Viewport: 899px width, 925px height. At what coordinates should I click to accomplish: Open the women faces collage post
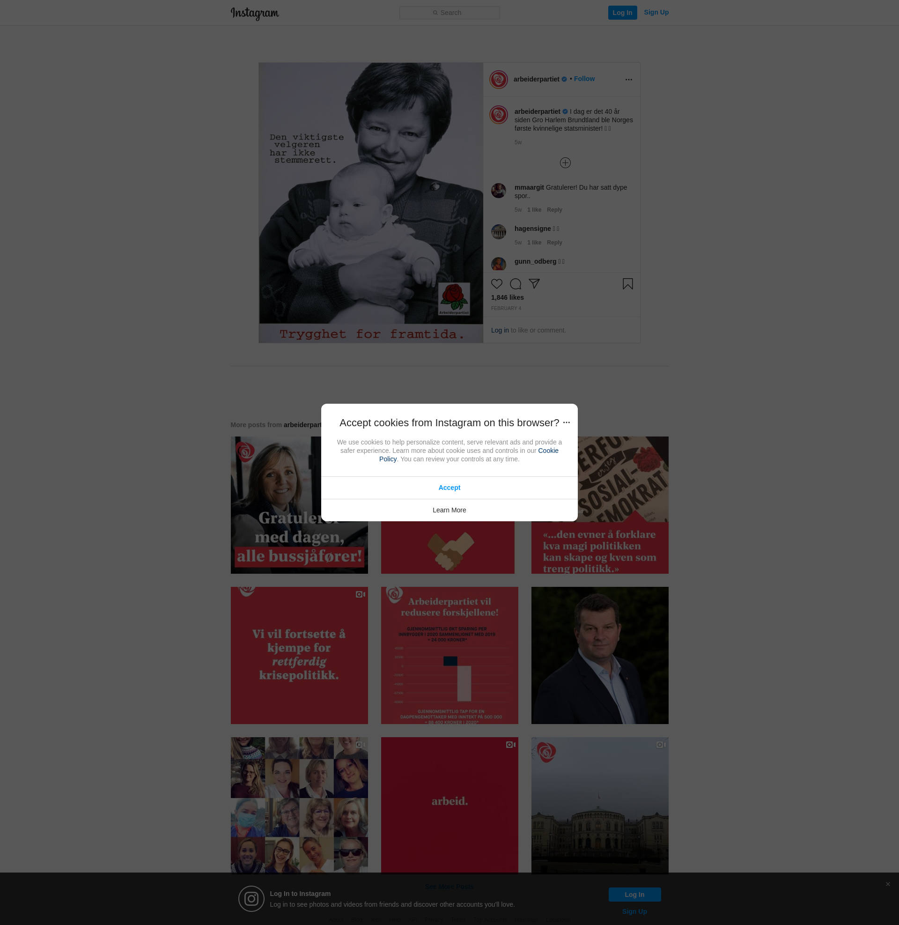pyautogui.click(x=299, y=805)
